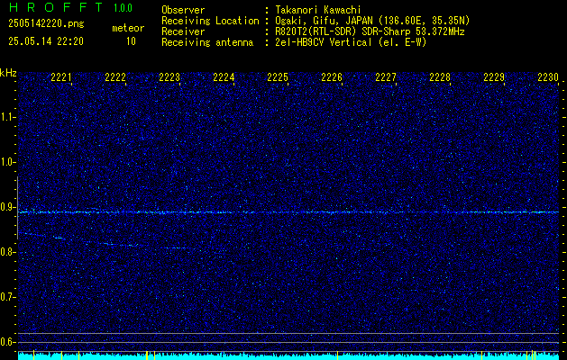The height and width of the screenshot is (360, 567).
Task: Click the meteor label
Action: coord(128,28)
